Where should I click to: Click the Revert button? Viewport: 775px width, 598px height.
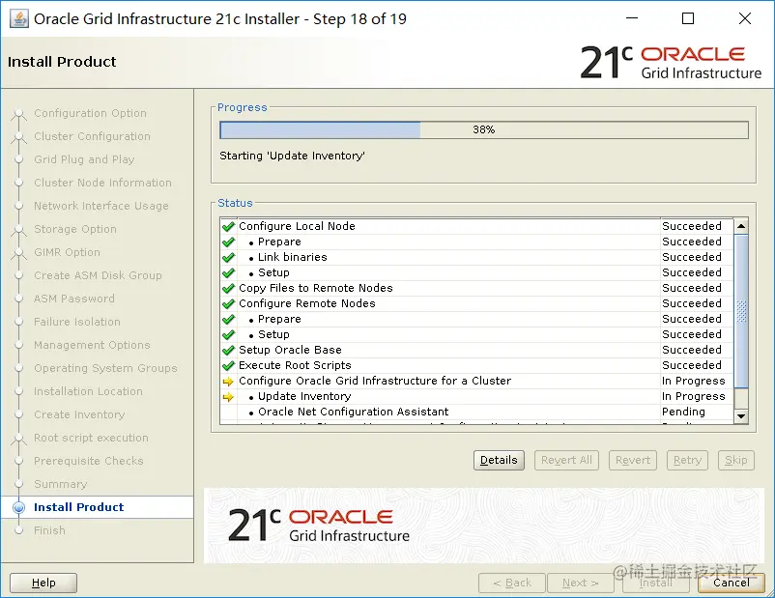(x=633, y=460)
